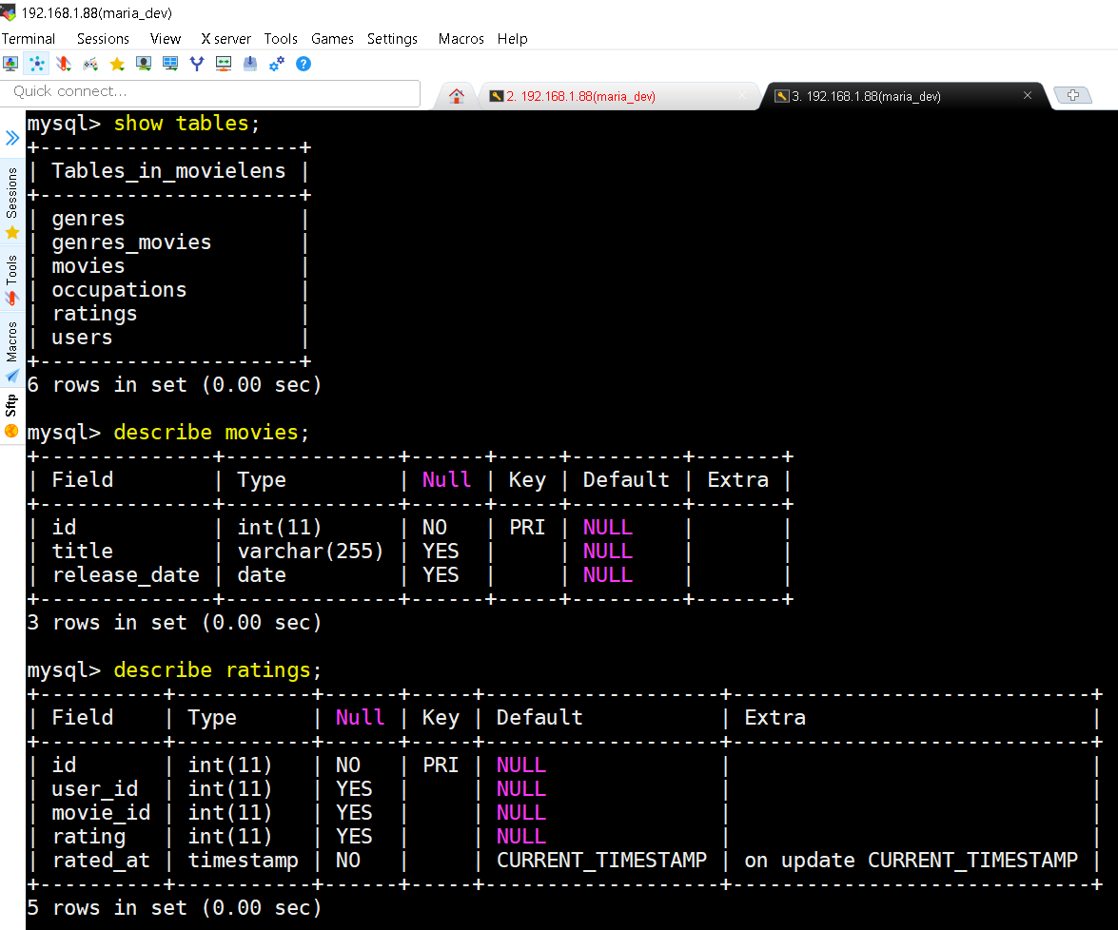Open the Macros menu
Screen dimensions: 1118x930
[x=461, y=38]
